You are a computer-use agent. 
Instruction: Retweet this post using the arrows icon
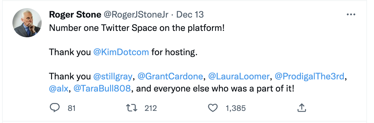tap(131, 108)
